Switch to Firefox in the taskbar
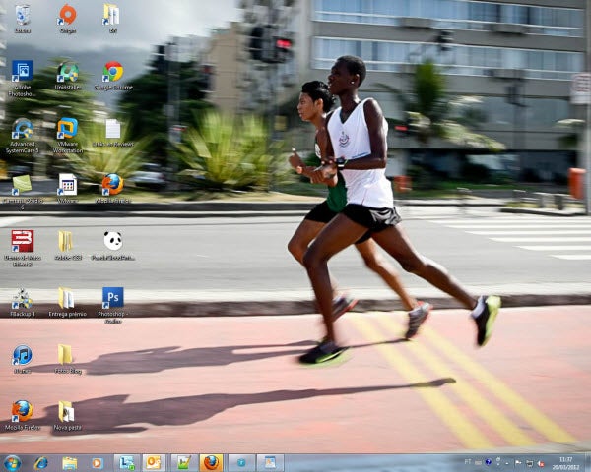 (x=211, y=462)
